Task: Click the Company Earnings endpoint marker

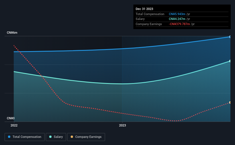Action: pyautogui.click(x=230, y=102)
